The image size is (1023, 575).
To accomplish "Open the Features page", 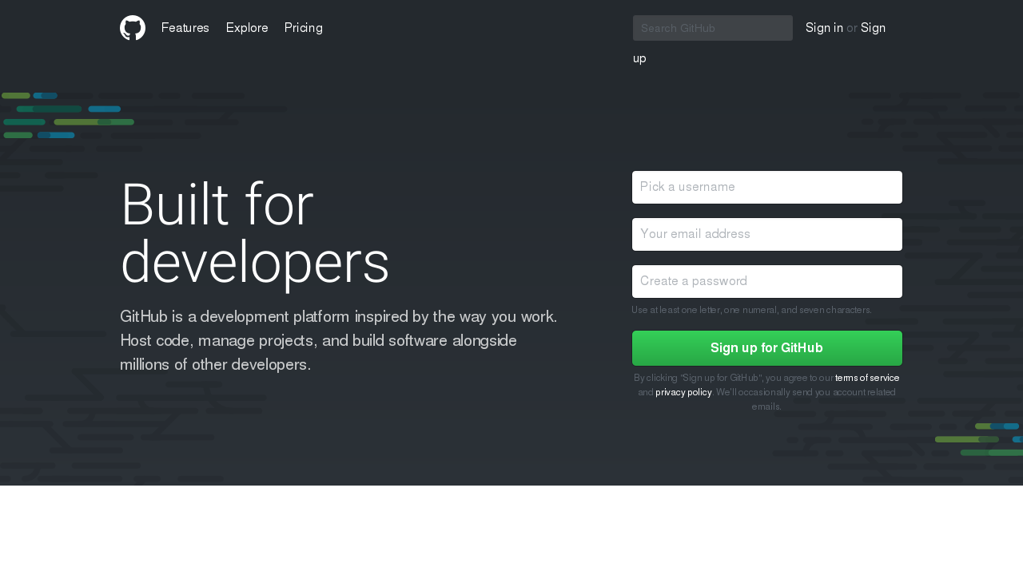I will point(185,28).
